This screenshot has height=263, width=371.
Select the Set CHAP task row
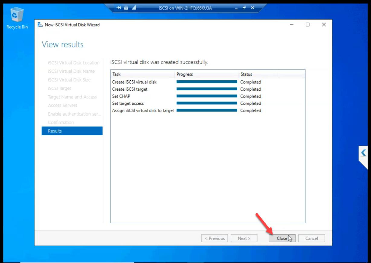tap(208, 96)
